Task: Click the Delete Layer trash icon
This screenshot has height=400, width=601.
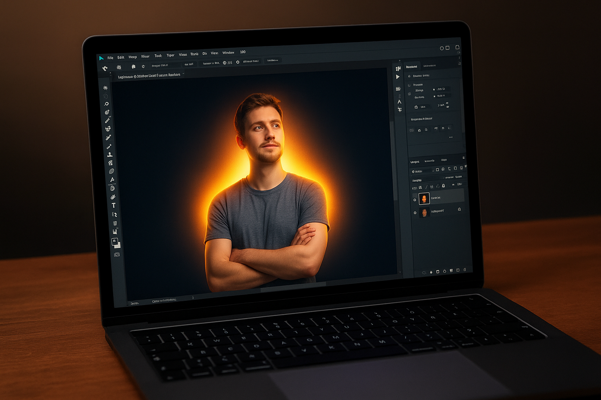Action: 465,270
